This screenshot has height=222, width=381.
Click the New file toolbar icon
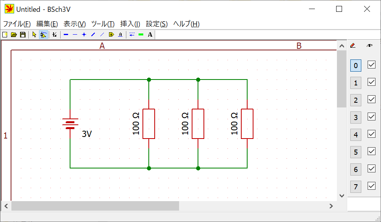tap(5, 35)
